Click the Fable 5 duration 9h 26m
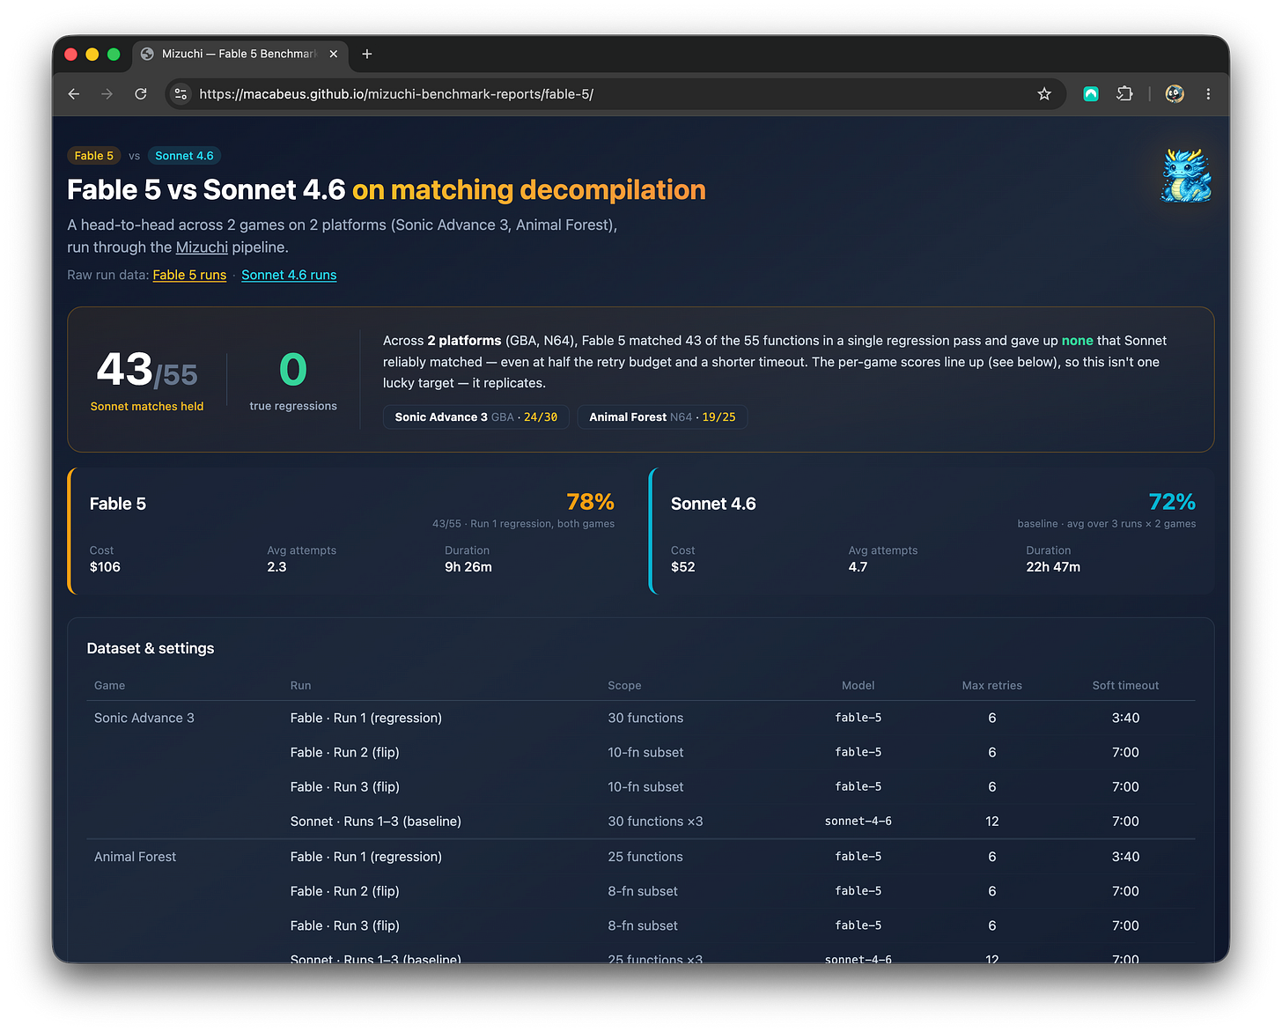This screenshot has height=1032, width=1282. coord(468,567)
